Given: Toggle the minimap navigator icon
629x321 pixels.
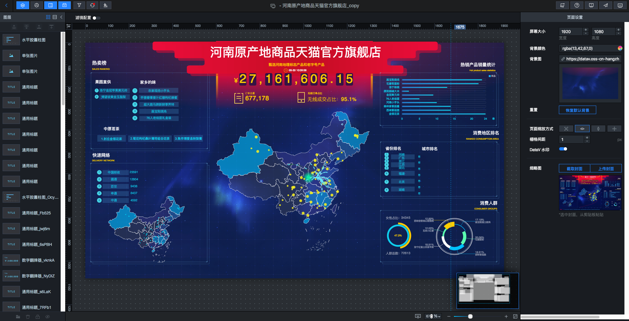Looking at the screenshot, I should tap(515, 316).
